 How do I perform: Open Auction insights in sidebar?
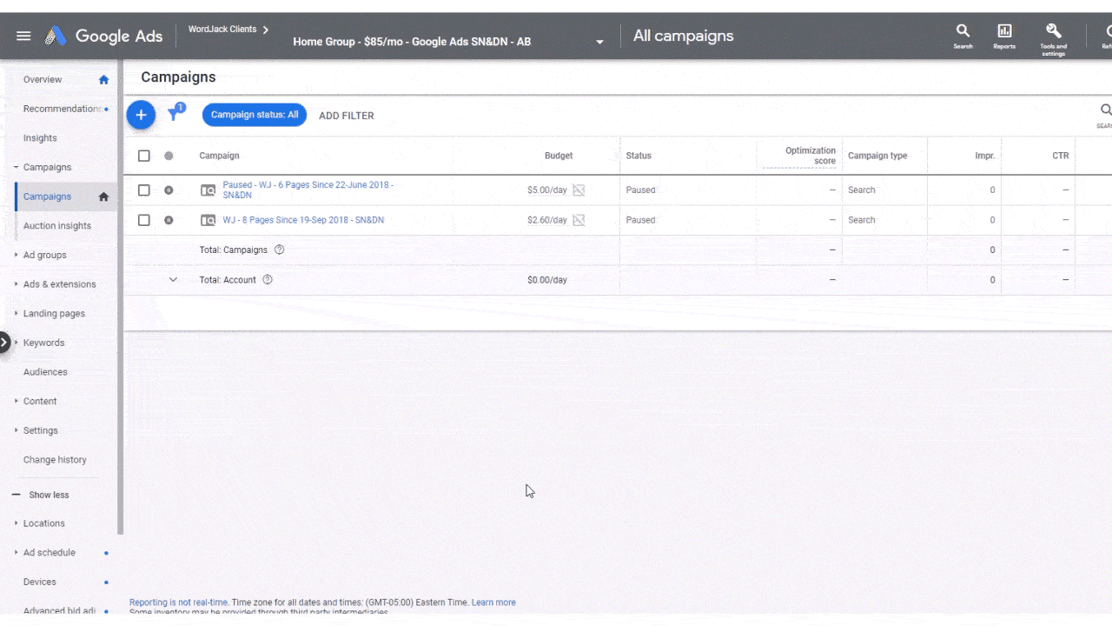click(57, 226)
